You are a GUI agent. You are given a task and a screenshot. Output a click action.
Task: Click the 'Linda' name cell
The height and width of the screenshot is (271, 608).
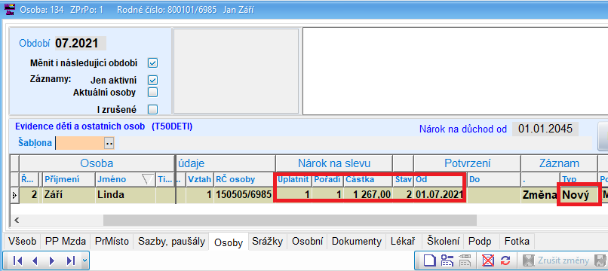125,195
